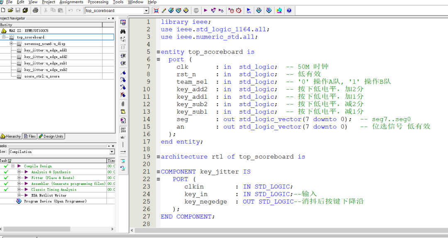Toggle line numbers icon (267/268)

point(123,130)
